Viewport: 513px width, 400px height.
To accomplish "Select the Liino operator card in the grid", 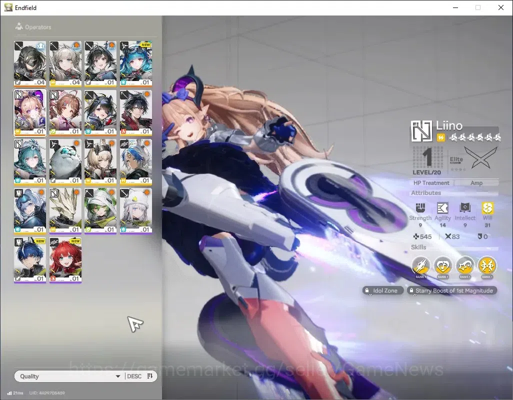I will click(x=30, y=112).
